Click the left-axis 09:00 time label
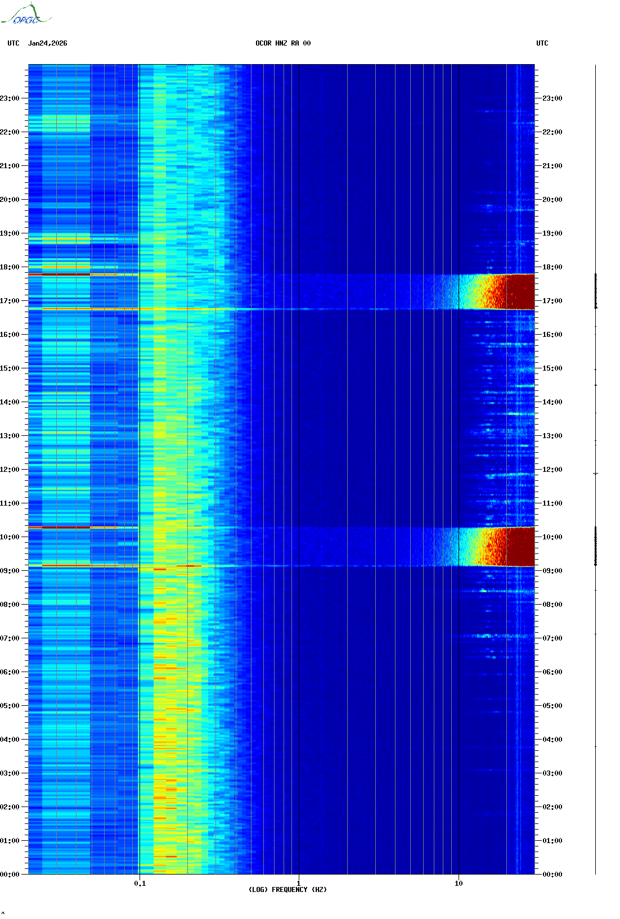 pyautogui.click(x=10, y=571)
